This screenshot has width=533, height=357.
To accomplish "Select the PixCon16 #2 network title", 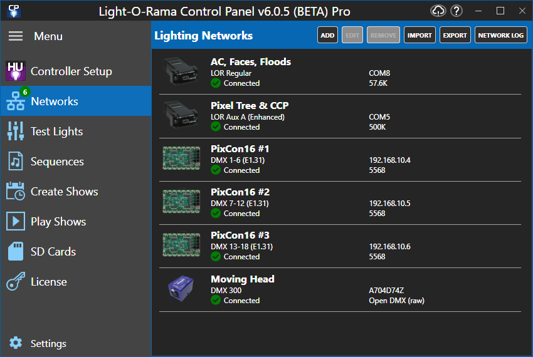I will point(240,192).
